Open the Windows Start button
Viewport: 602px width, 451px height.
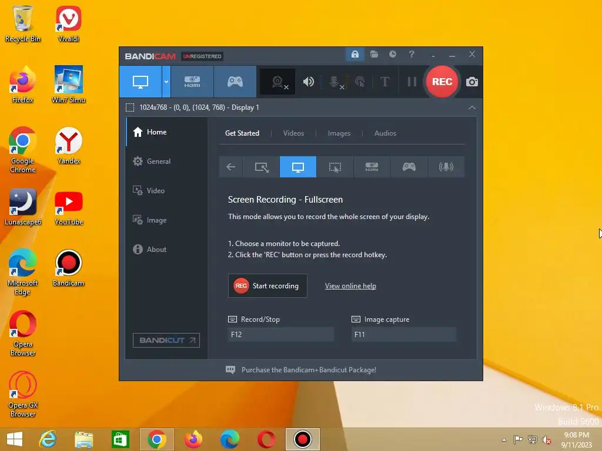pyautogui.click(x=15, y=439)
